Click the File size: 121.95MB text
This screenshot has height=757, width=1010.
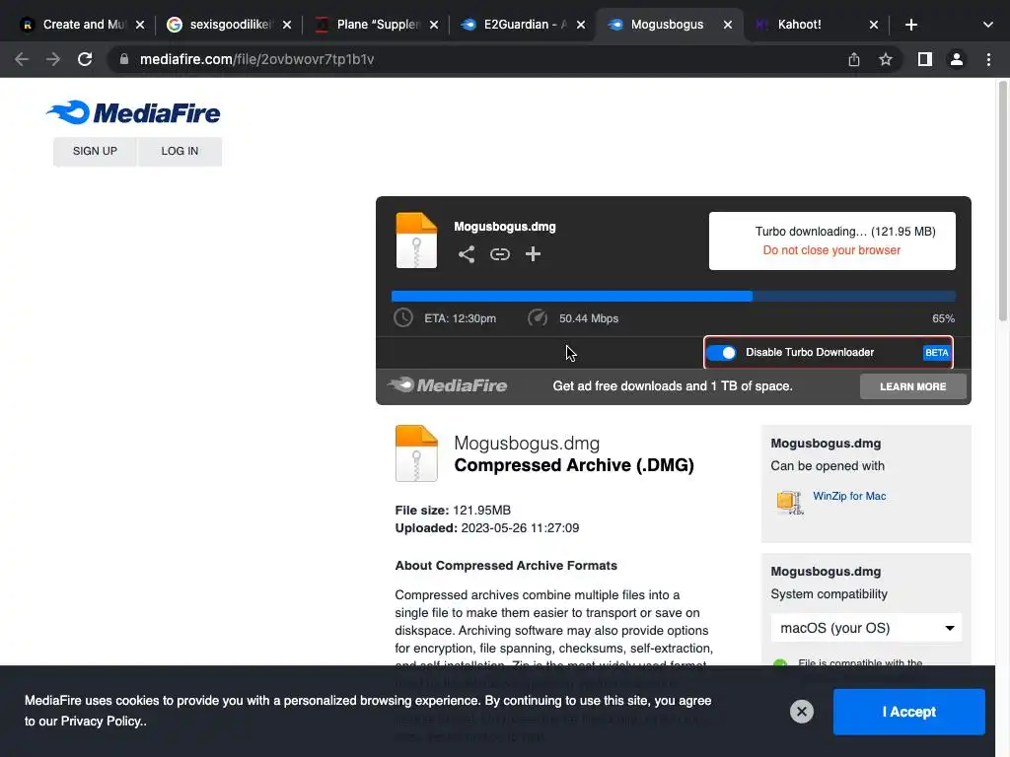(453, 510)
